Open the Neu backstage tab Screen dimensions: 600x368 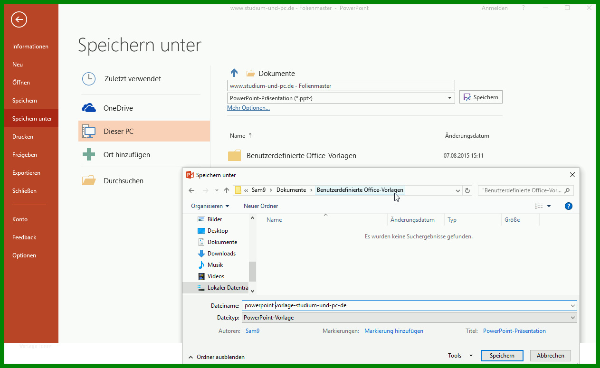click(18, 65)
